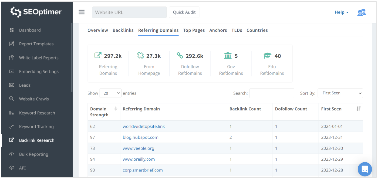Viewport: 378px width, 179px height.
Task: Click the hamburger menu icon
Action: pyautogui.click(x=82, y=12)
